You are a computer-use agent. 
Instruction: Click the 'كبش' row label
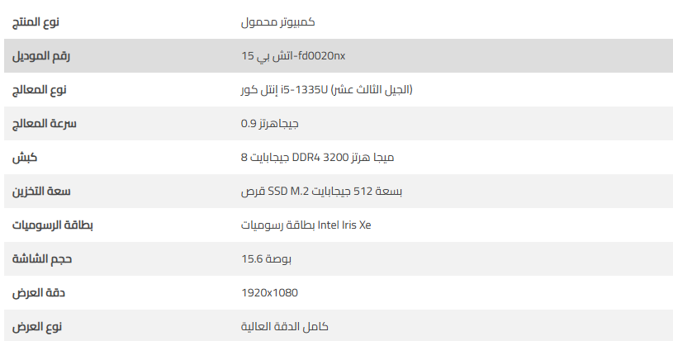pos(24,157)
